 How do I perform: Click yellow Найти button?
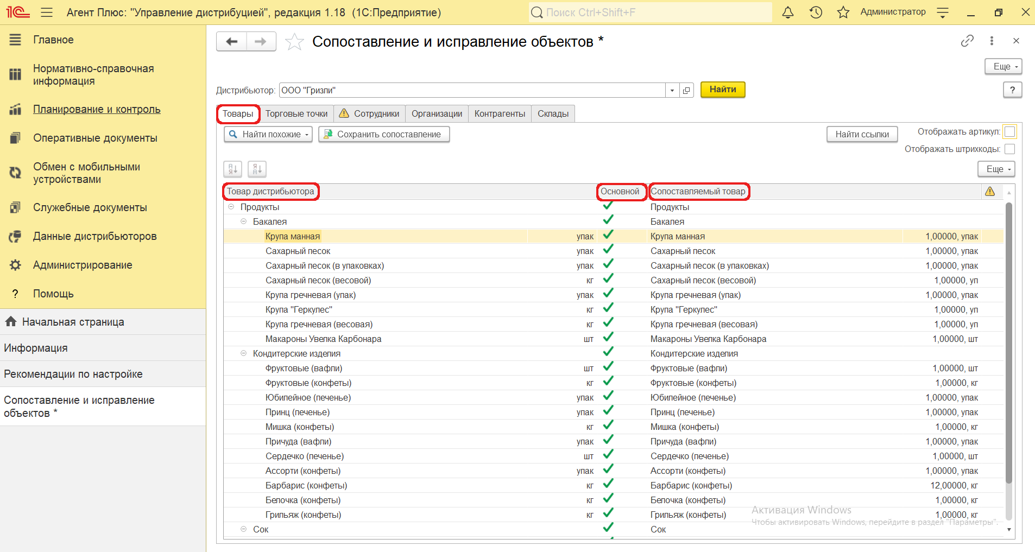point(723,90)
